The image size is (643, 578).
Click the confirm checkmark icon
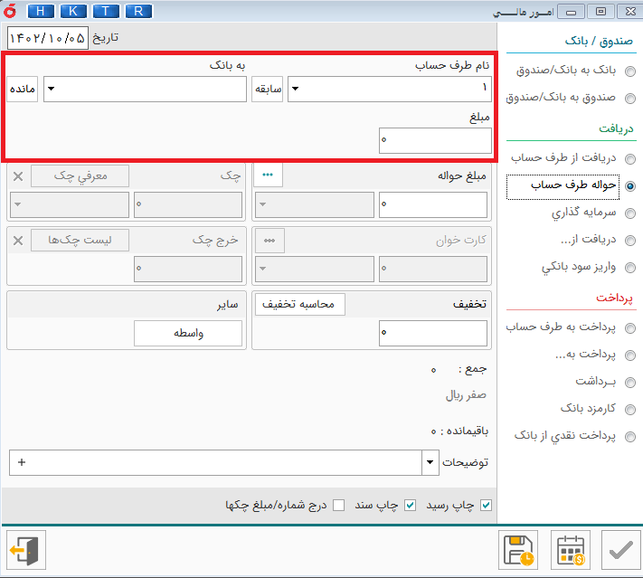(619, 550)
